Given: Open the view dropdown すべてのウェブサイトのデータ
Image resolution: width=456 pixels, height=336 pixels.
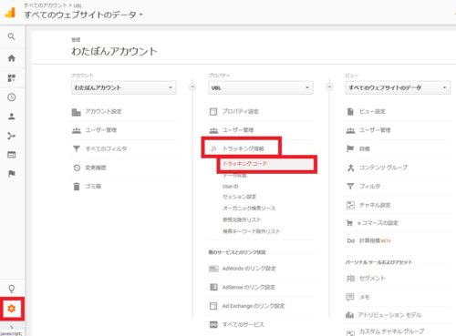Looking at the screenshot, I should point(398,87).
